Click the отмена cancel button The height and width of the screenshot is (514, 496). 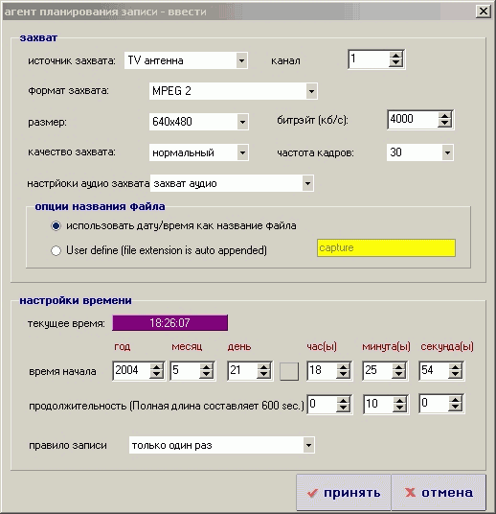439,493
